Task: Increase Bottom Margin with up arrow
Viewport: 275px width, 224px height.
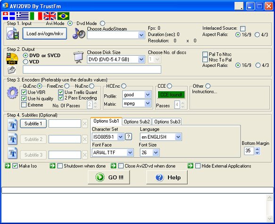Action: pyautogui.click(x=257, y=149)
